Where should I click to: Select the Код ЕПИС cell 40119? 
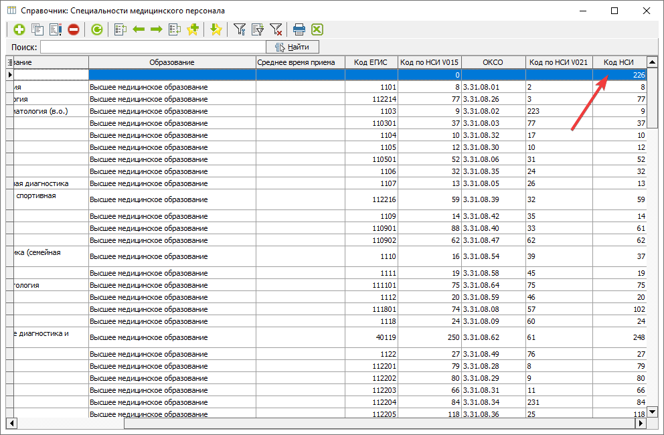pyautogui.click(x=371, y=337)
